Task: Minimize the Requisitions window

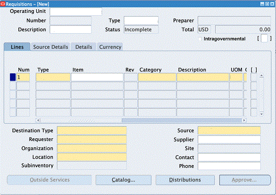Action: [262, 4]
